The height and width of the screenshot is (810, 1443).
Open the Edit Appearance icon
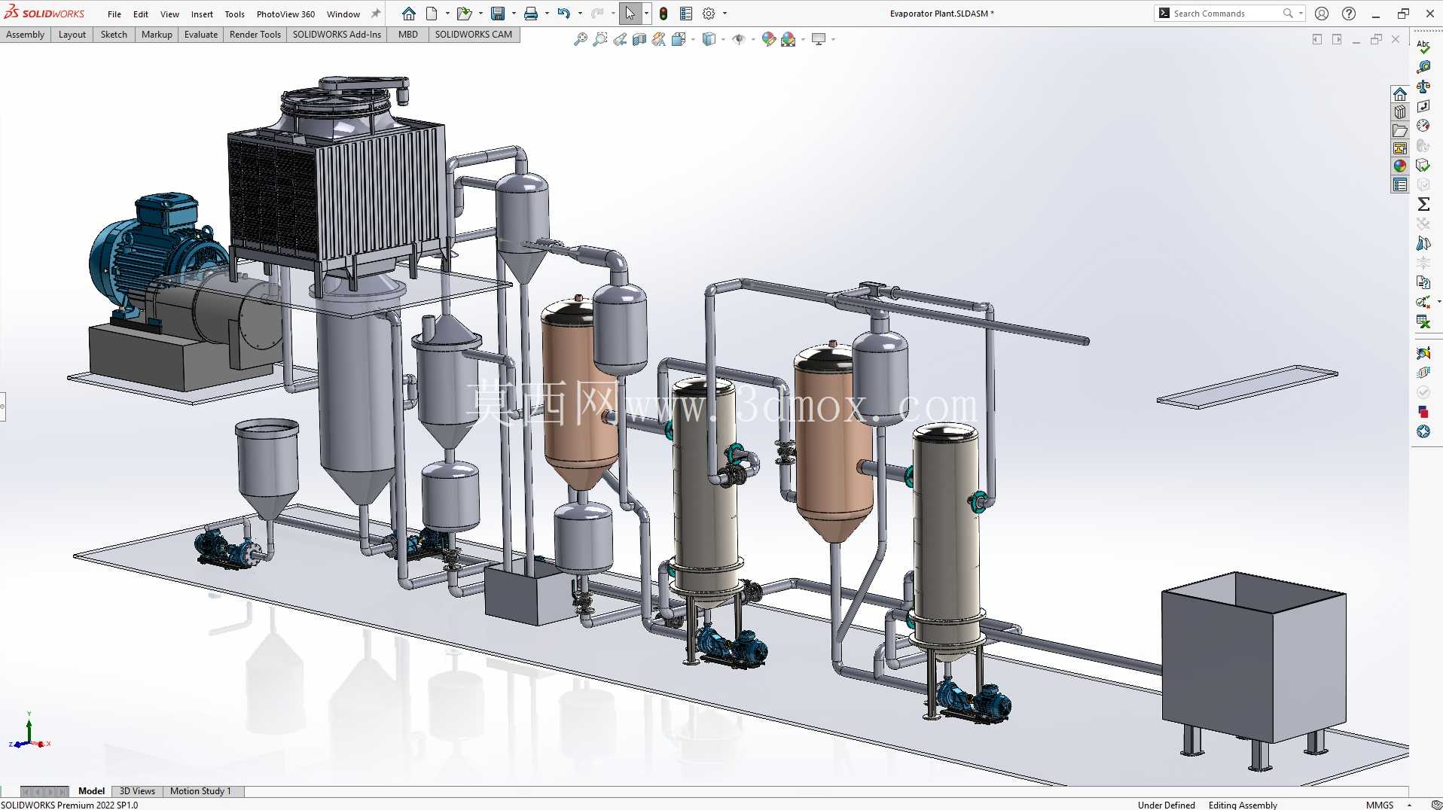(769, 39)
